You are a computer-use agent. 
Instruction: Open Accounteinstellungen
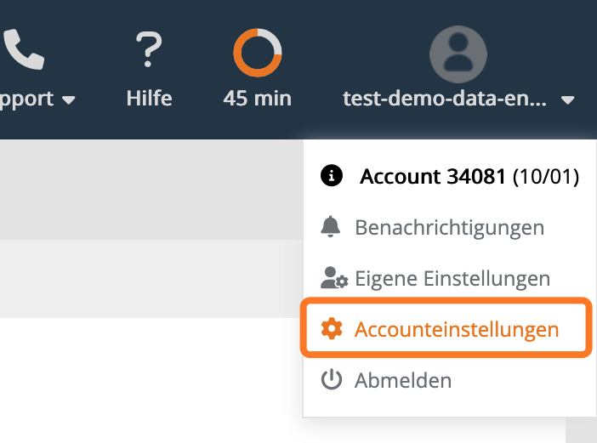pyautogui.click(x=456, y=330)
